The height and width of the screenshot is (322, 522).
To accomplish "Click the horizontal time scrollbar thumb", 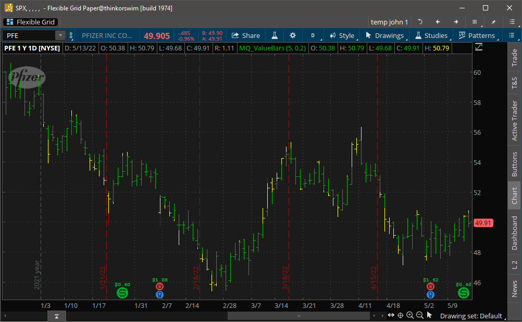I will 299,316.
